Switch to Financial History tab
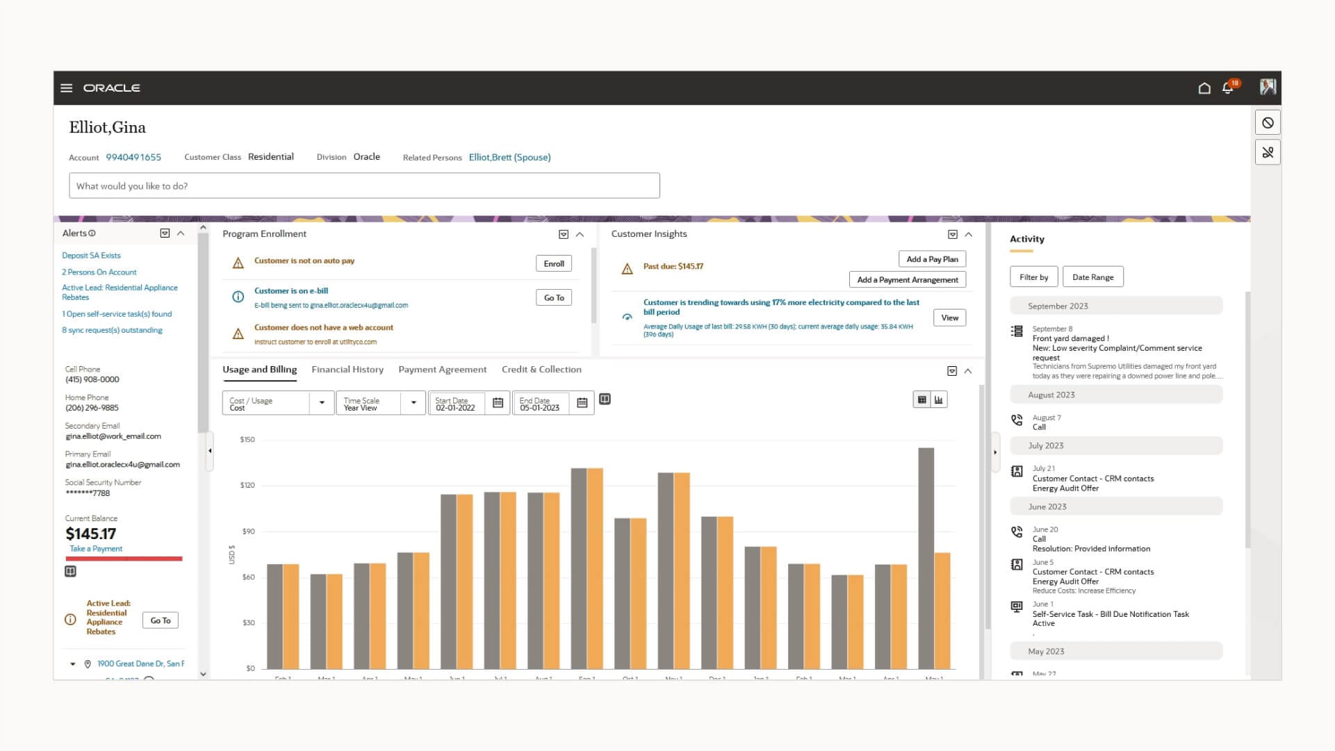 [347, 370]
